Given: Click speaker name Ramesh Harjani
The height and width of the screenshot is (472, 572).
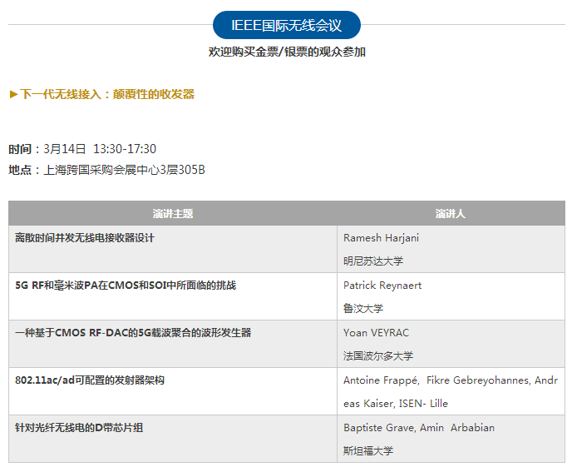Looking at the screenshot, I should click(x=381, y=238).
